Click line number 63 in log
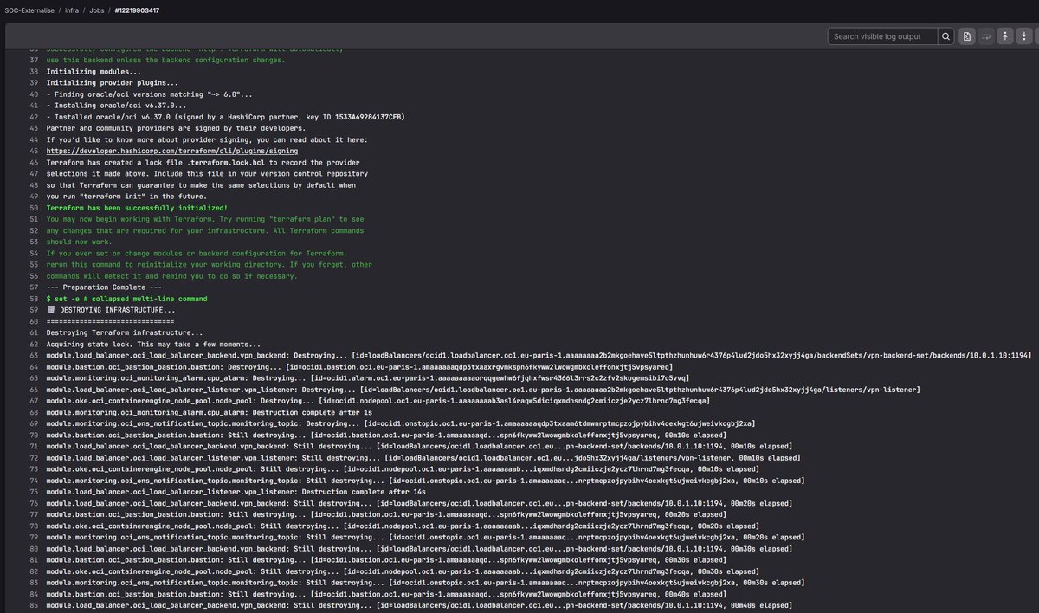 (35, 355)
